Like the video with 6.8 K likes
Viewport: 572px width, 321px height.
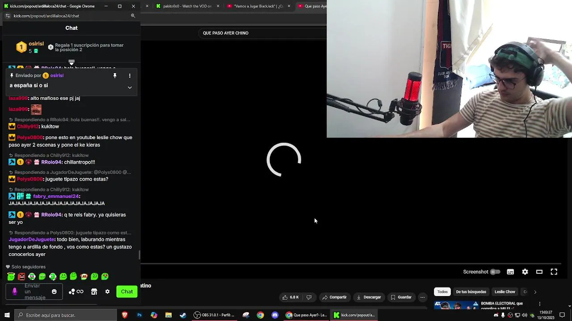coord(290,297)
